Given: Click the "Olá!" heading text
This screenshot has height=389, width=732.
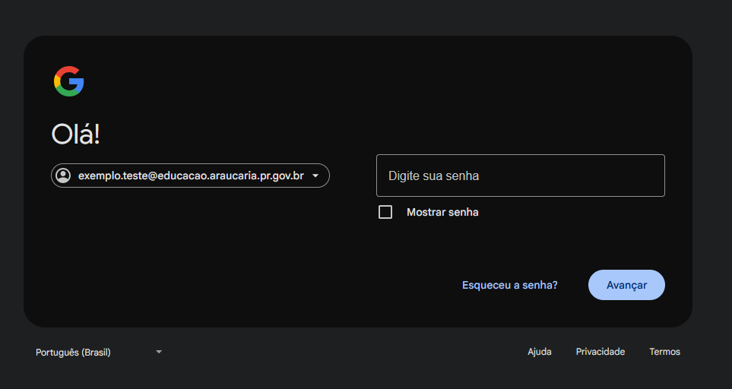Looking at the screenshot, I should coord(75,134).
